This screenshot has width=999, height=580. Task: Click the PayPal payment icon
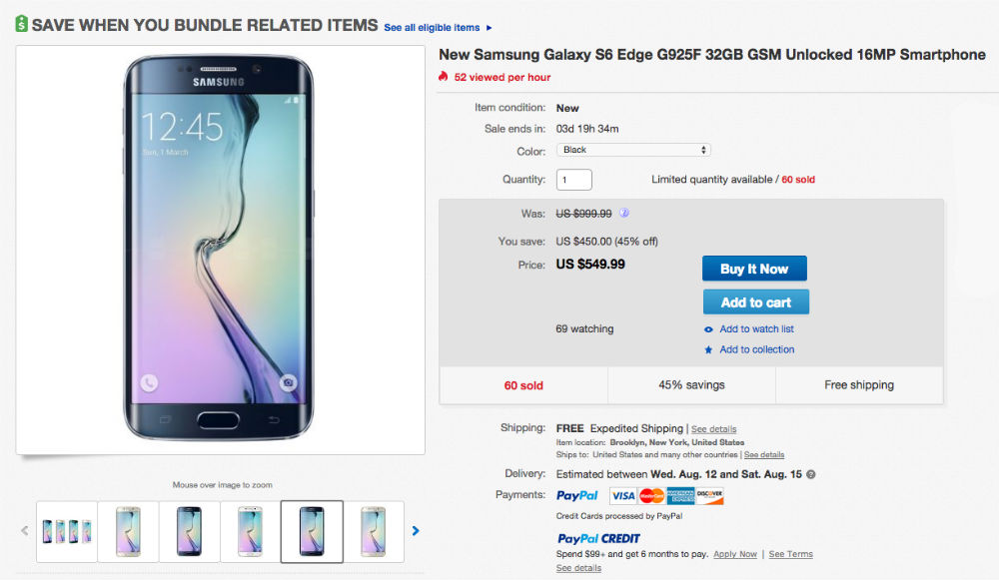click(576, 494)
